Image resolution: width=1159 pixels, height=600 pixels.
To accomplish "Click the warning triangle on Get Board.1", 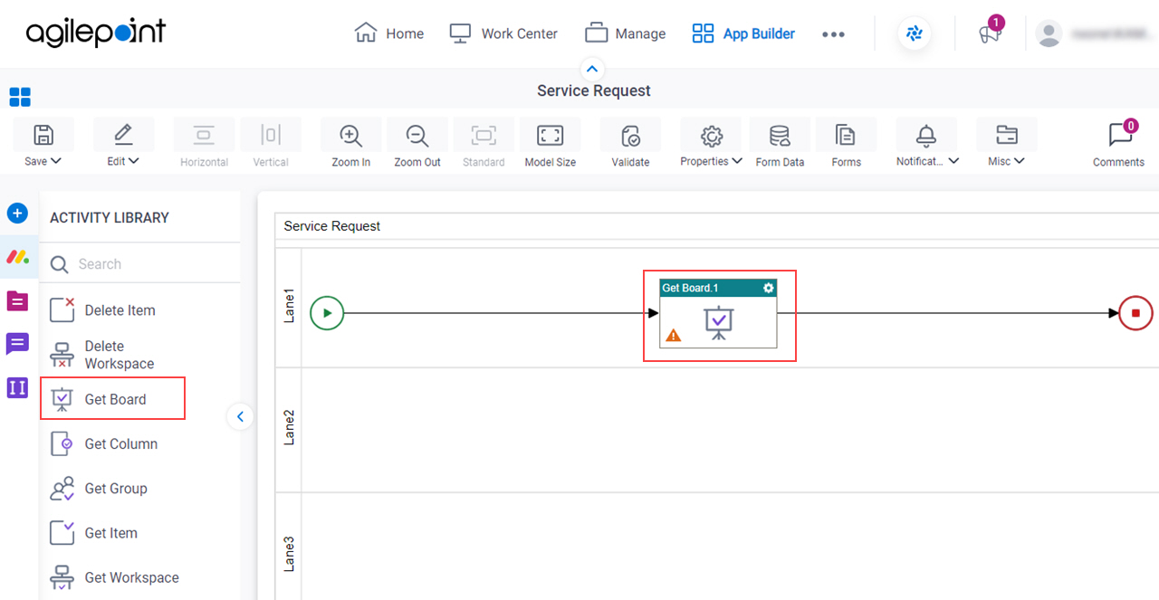I will tap(673, 336).
